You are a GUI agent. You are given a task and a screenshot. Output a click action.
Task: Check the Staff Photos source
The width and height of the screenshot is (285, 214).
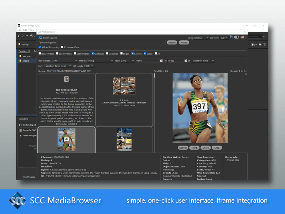coord(75,53)
